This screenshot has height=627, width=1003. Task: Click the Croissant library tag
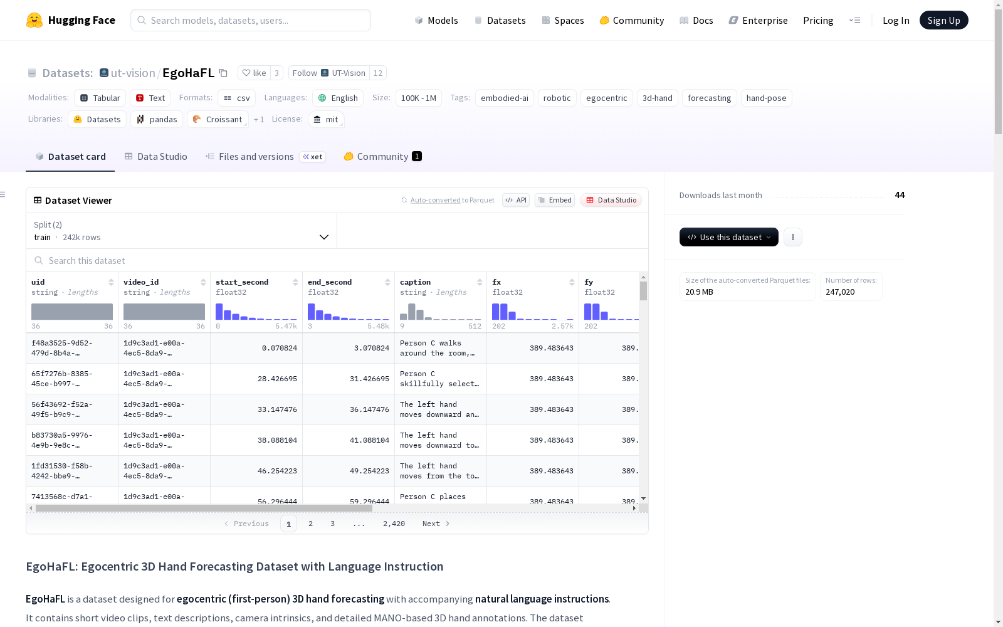tap(218, 119)
